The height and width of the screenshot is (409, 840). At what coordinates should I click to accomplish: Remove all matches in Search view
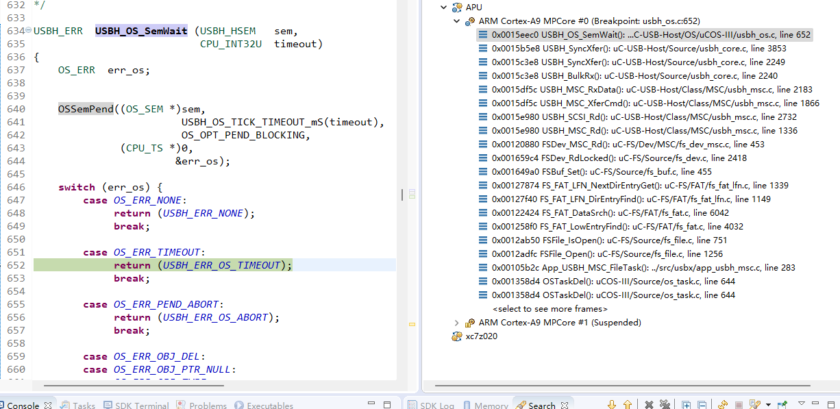[665, 405]
